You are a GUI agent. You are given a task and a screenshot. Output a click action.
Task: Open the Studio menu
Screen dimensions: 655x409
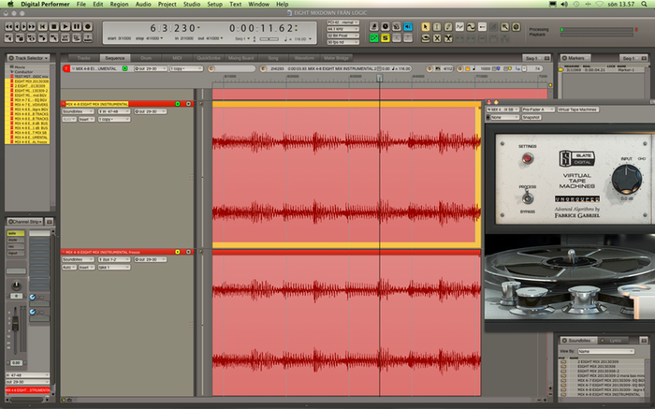(192, 4)
